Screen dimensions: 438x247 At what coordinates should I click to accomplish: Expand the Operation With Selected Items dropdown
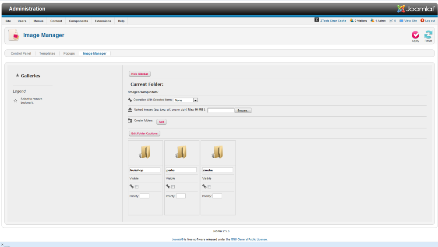click(186, 100)
